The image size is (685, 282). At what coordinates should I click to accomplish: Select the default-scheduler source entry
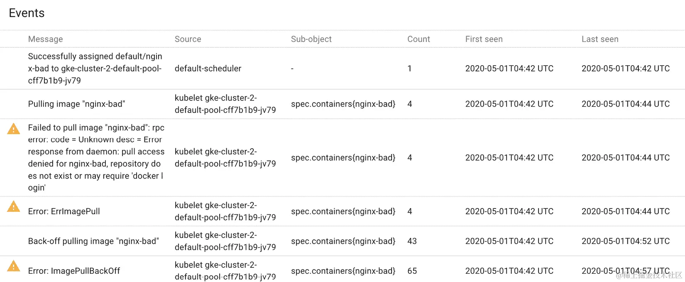[208, 68]
